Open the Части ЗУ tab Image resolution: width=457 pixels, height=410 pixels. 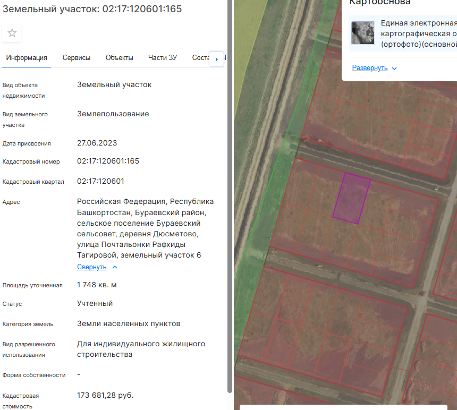[x=162, y=58]
